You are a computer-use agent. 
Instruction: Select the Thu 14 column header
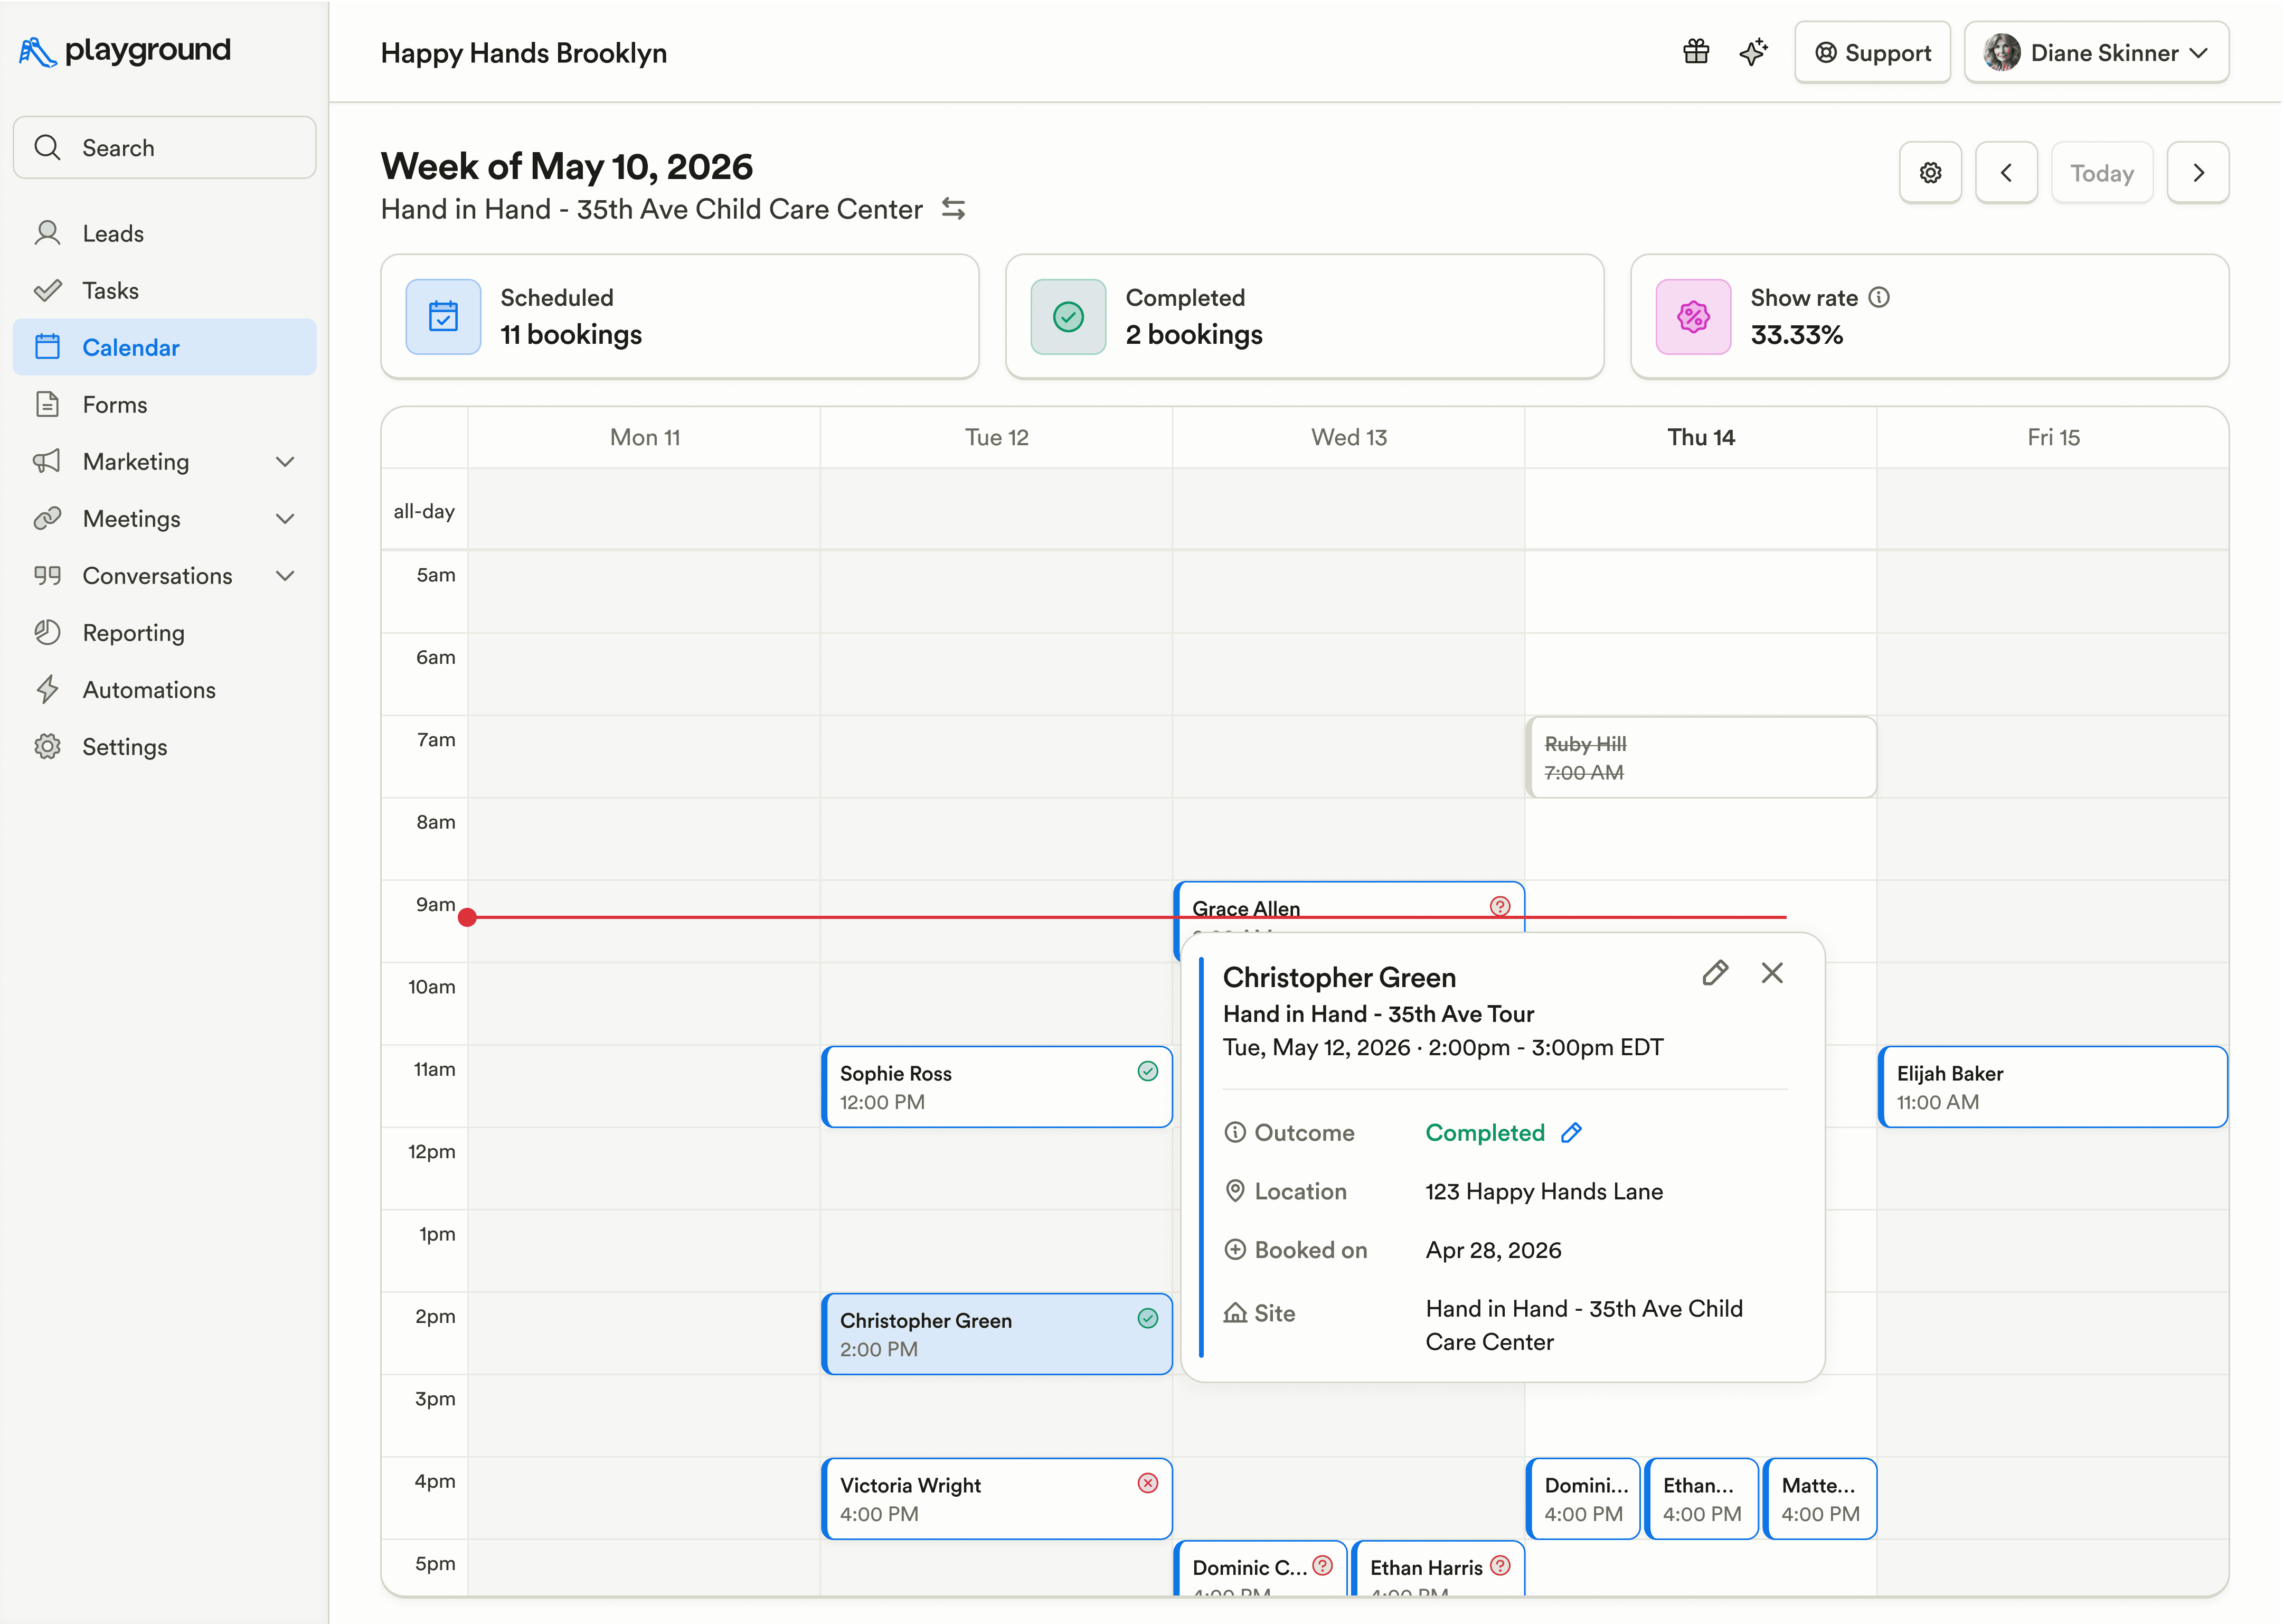tap(1702, 438)
